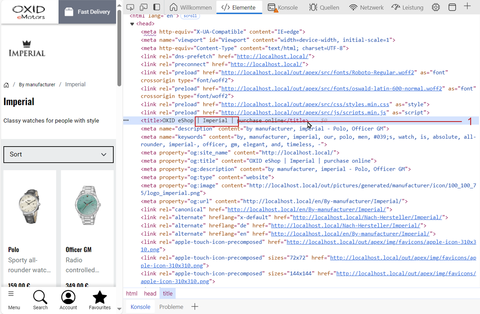Viewport: 480px width, 314px height.
Task: Open the hamburger Menu icon
Action: pos(11,294)
